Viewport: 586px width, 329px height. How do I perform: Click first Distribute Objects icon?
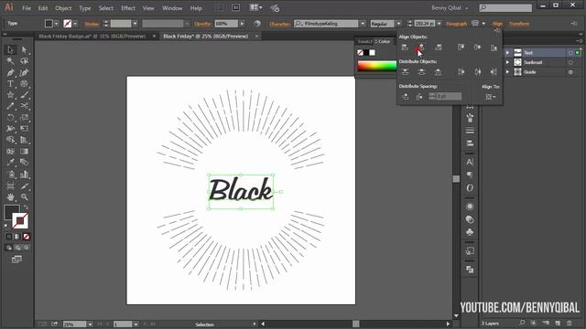[x=405, y=72]
